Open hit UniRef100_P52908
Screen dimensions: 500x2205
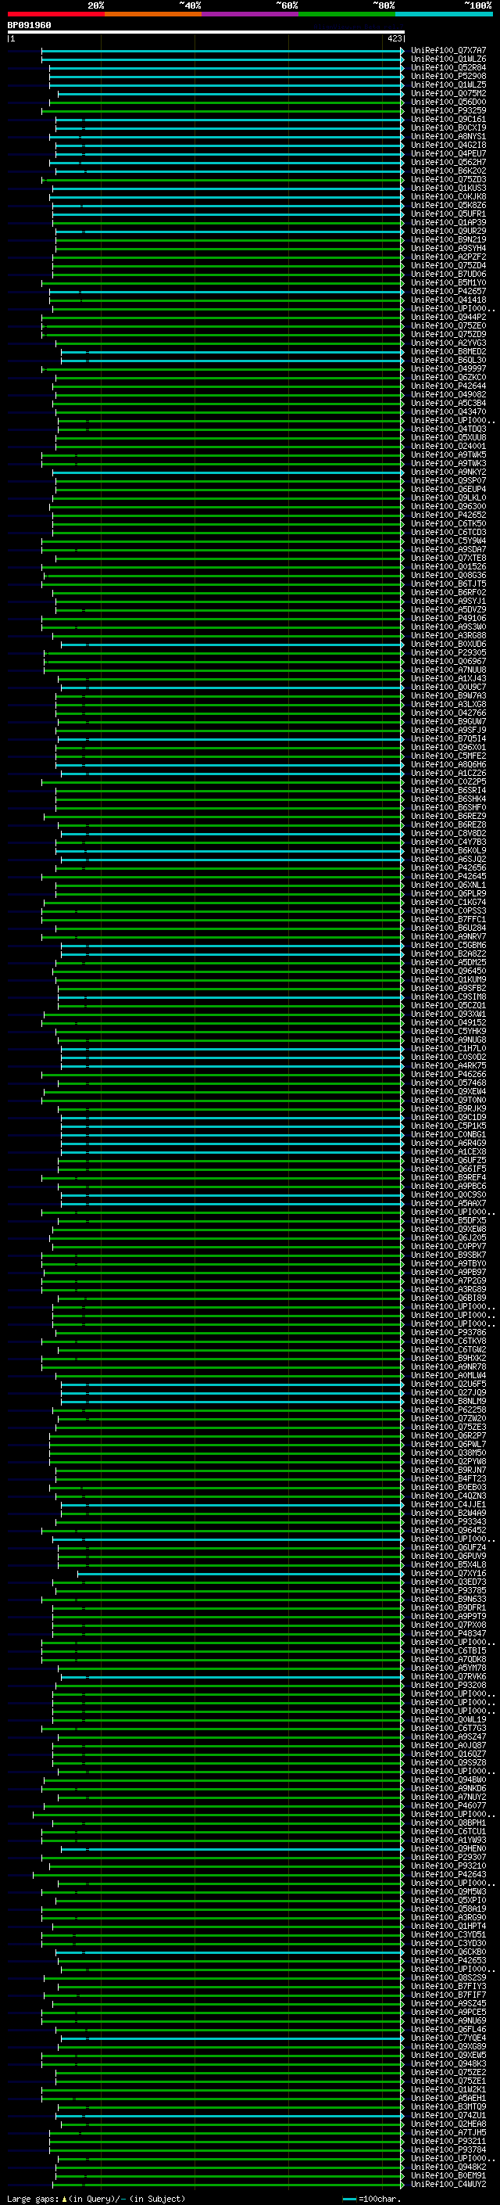tap(448, 76)
